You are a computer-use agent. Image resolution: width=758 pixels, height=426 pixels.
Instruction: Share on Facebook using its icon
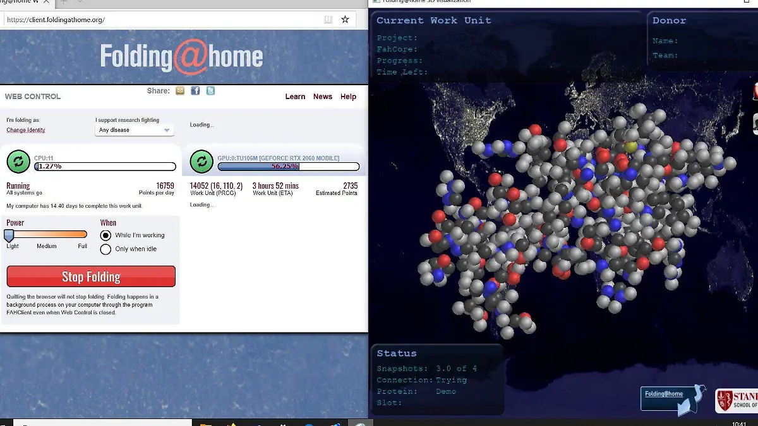pos(195,91)
